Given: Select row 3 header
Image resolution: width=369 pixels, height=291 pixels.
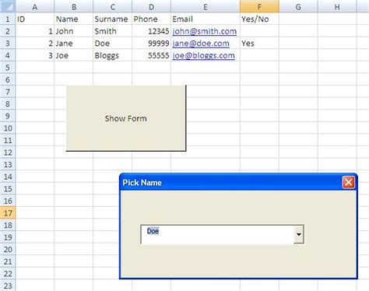Looking at the screenshot, I should pos(8,44).
